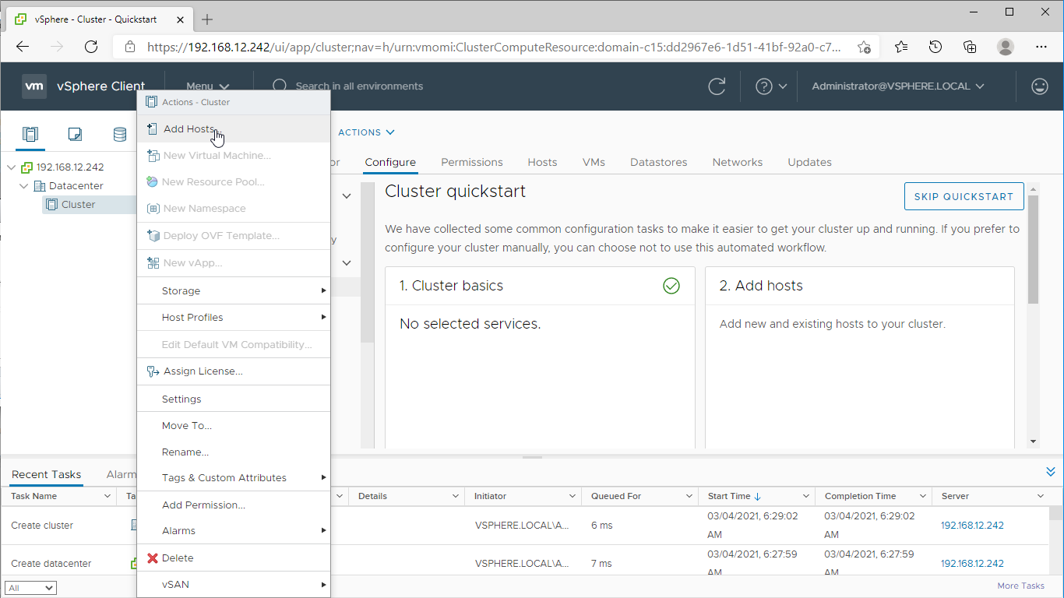
Task: Click the Search in all environments field
Action: coord(359,86)
